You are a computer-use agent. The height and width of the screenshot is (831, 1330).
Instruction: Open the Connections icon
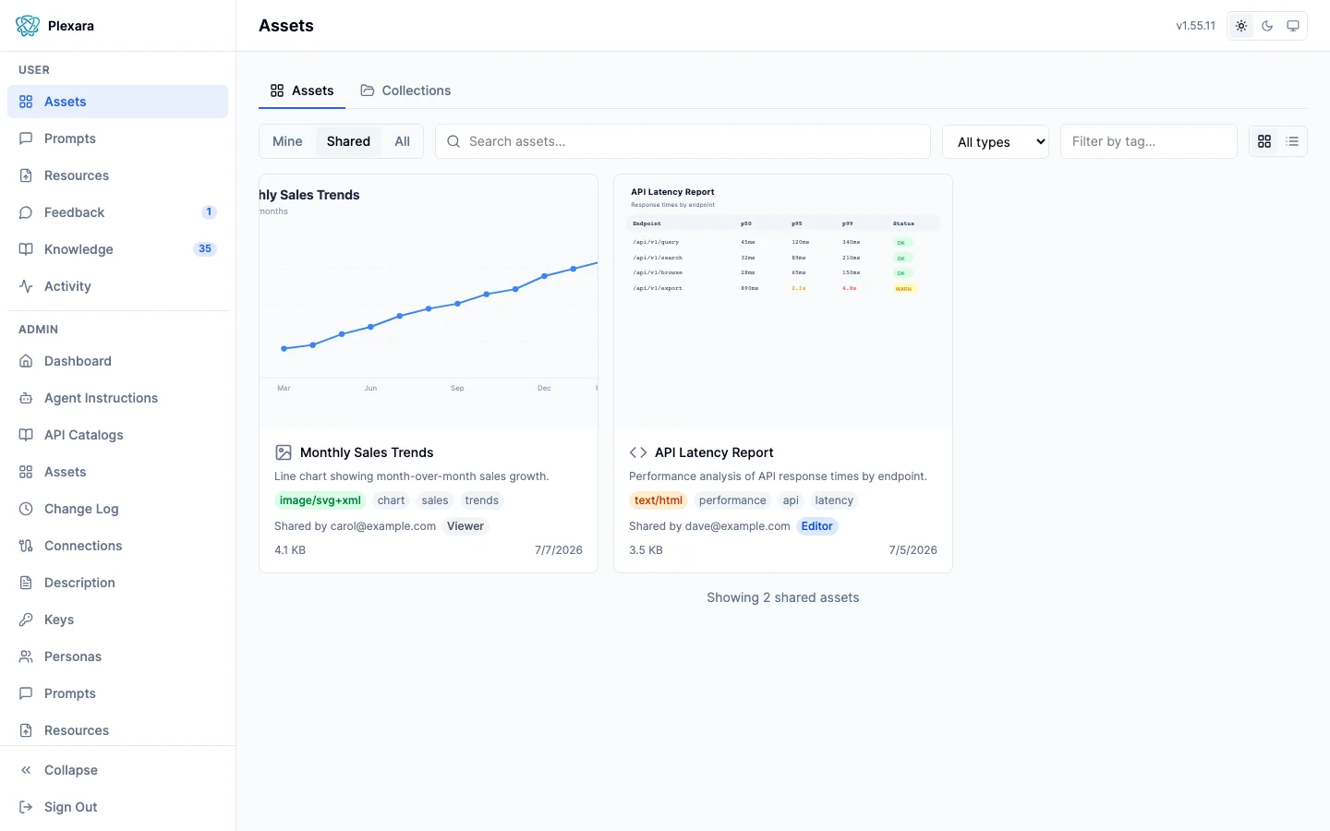[26, 546]
